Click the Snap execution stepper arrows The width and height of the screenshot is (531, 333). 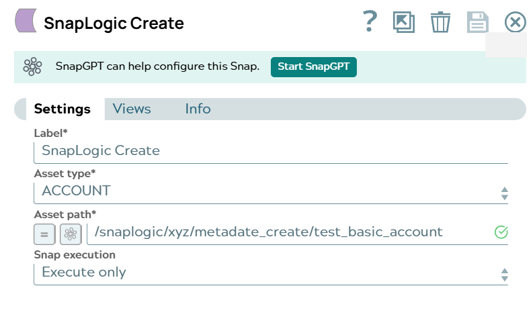[505, 275]
